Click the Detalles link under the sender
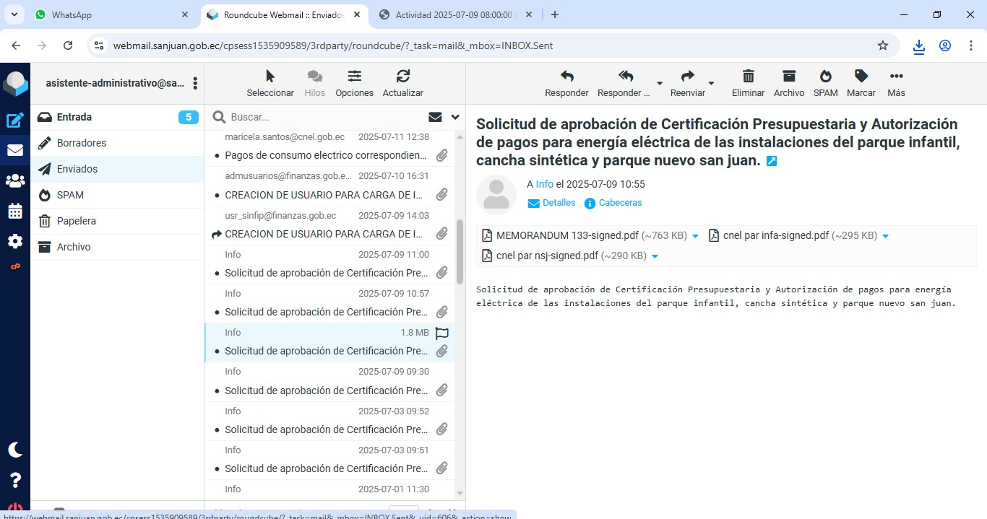The height and width of the screenshot is (519, 987). pos(559,203)
